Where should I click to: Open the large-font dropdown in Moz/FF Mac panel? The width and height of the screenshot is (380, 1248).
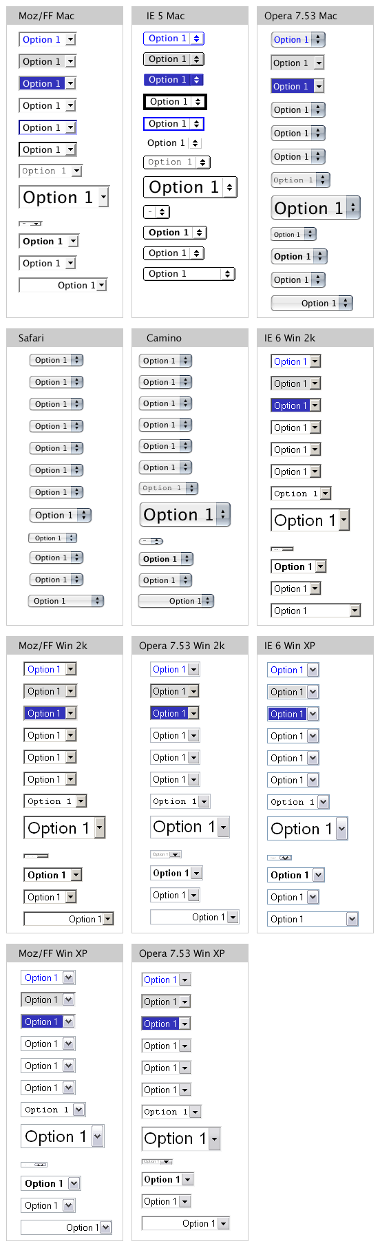[64, 198]
